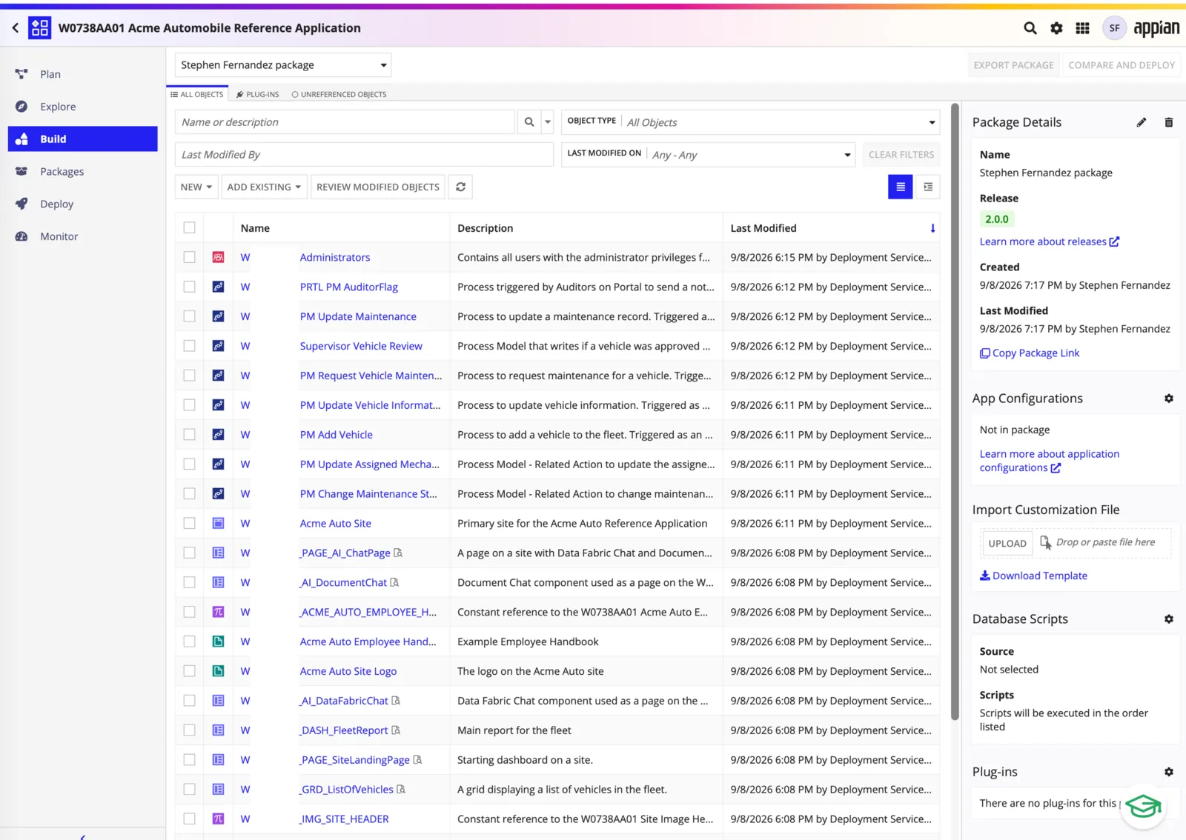Screen dimensions: 1186x840
Task: Switch to flat list view
Action: pos(901,187)
